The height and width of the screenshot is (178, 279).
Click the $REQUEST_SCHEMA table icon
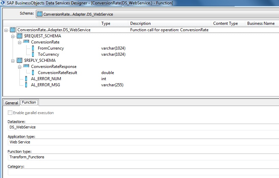click(19, 36)
